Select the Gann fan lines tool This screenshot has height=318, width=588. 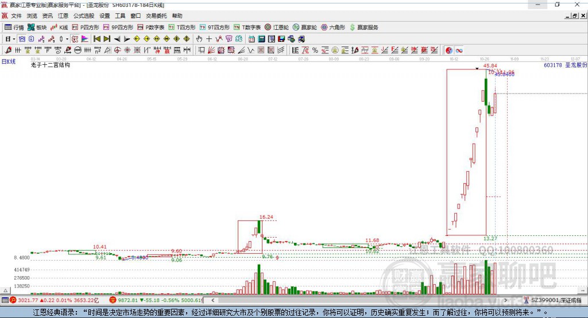click(211, 51)
